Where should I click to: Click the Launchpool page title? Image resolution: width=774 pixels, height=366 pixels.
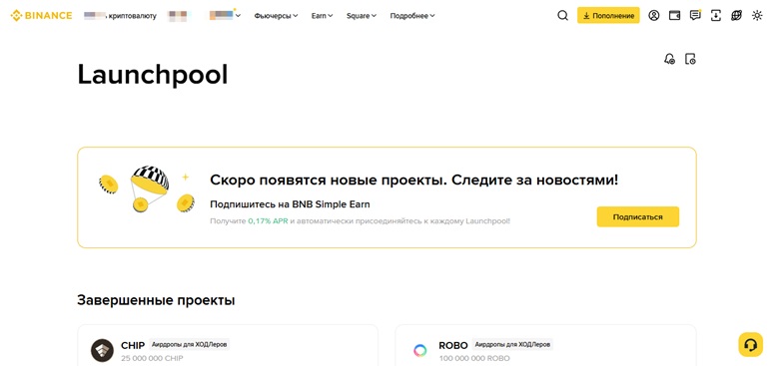click(x=153, y=75)
